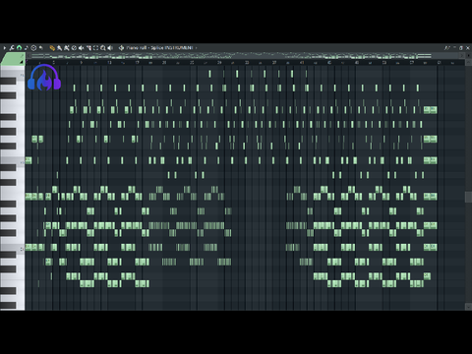Click bar 13 on the timeline ruler
The height and width of the screenshot is (354, 472).
109,62
